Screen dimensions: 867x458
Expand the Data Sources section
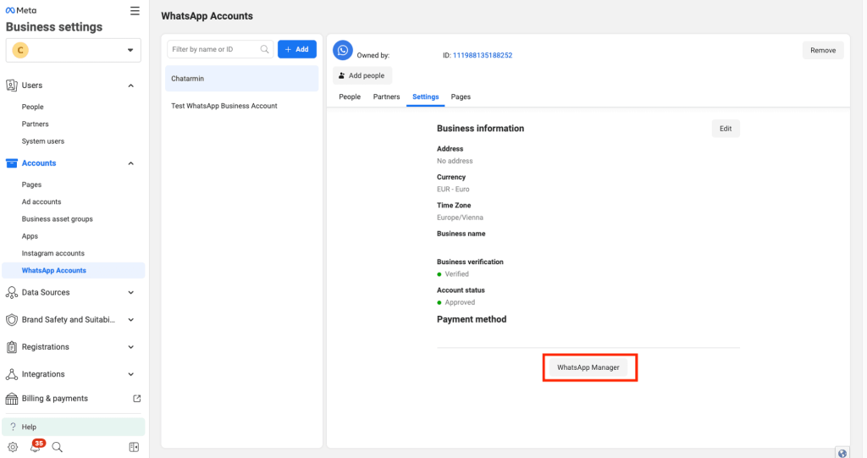pyautogui.click(x=130, y=293)
